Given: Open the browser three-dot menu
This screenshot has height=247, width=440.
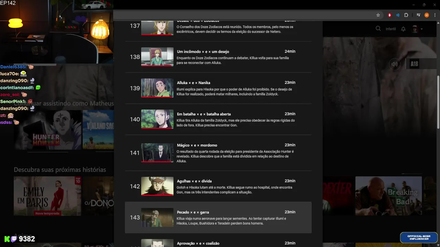Looking at the screenshot, I should click(435, 15).
